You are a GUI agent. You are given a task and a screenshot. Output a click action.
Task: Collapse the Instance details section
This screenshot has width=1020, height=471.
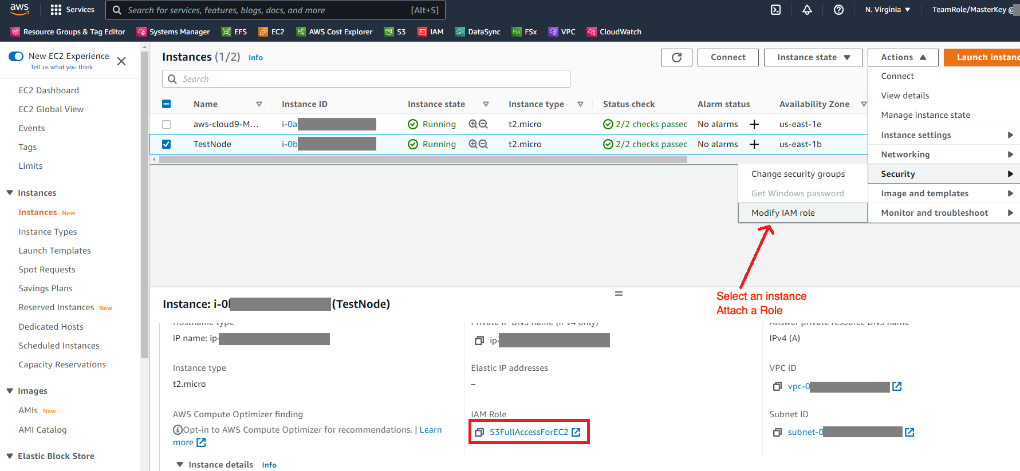pyautogui.click(x=180, y=465)
